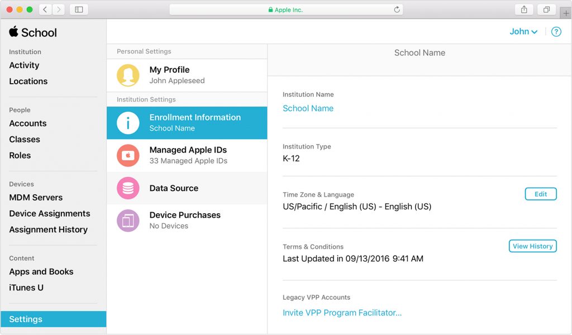Reload the page with refresh icon
Screen dimensions: 572x335
coord(397,9)
